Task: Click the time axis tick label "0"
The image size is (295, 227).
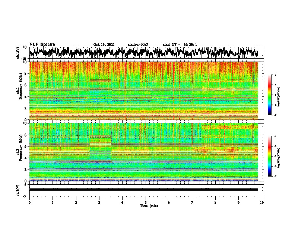Action: click(29, 203)
